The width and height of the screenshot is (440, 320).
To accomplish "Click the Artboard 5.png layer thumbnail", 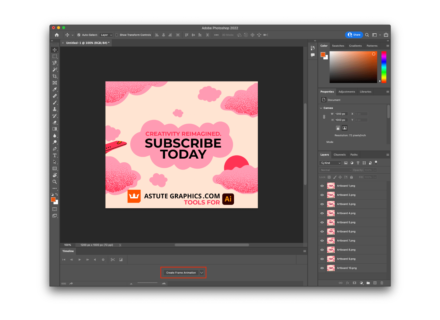I will pyautogui.click(x=331, y=222).
